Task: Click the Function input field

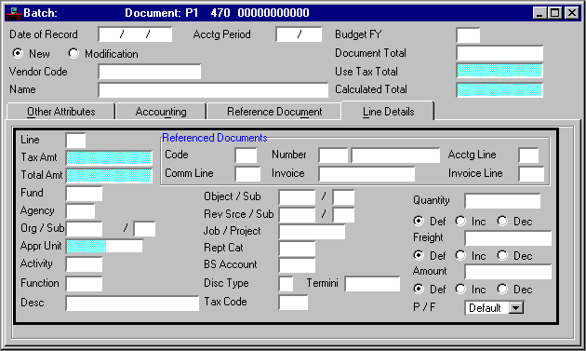Action: pos(84,284)
